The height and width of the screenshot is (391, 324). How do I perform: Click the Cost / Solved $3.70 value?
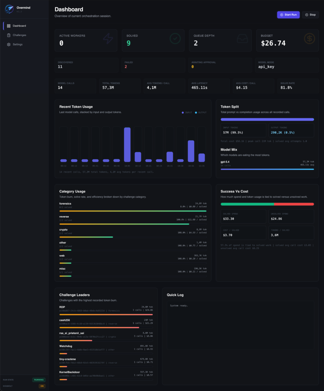tap(227, 235)
